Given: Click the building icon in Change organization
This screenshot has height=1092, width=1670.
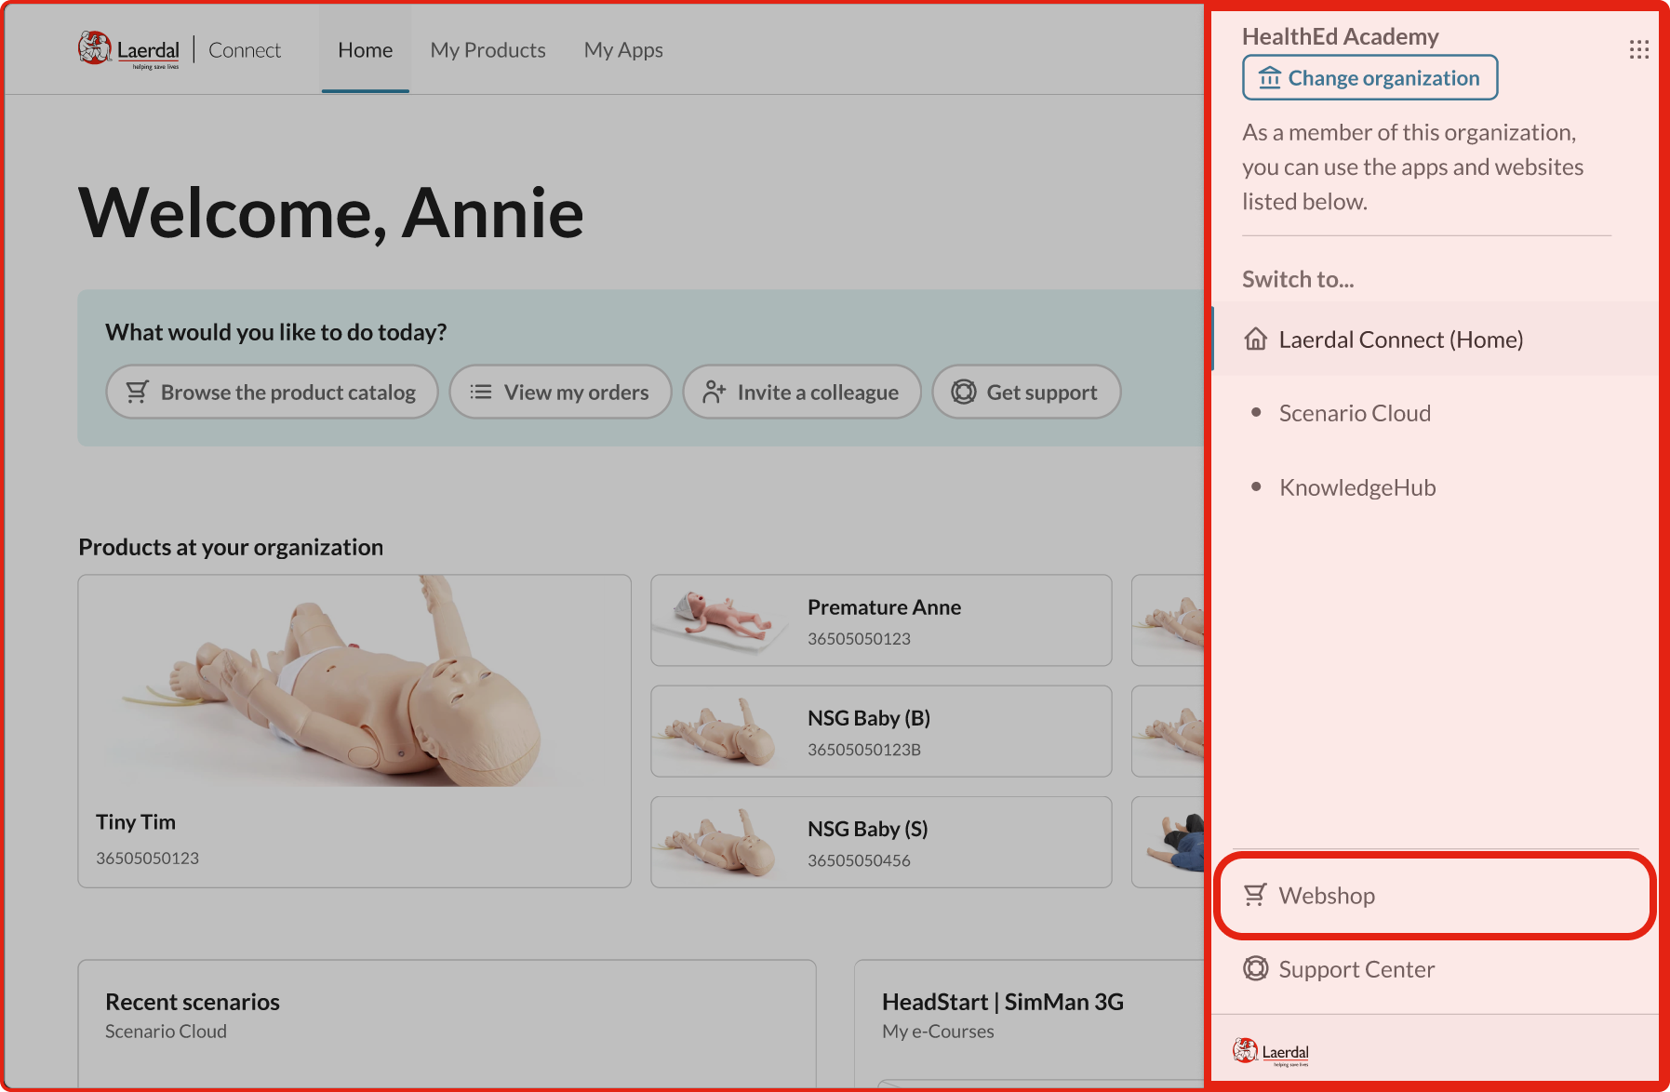Looking at the screenshot, I should tap(1269, 78).
